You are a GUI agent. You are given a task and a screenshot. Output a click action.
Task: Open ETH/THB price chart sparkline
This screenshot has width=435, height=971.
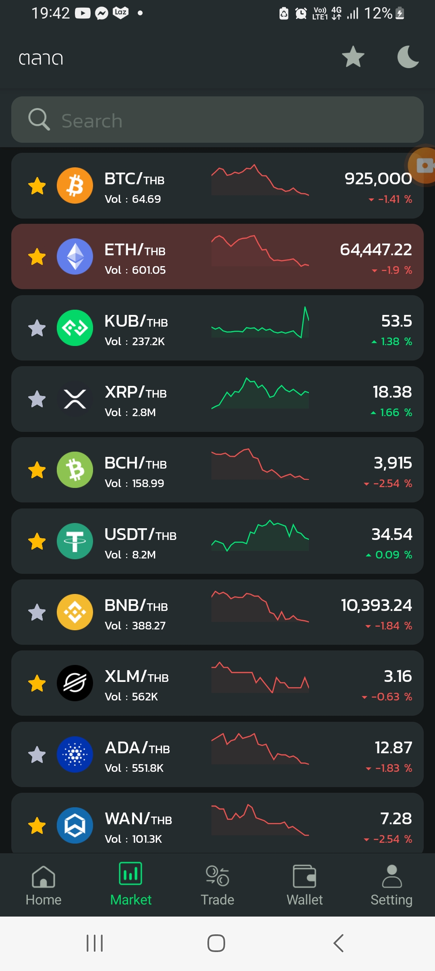260,251
